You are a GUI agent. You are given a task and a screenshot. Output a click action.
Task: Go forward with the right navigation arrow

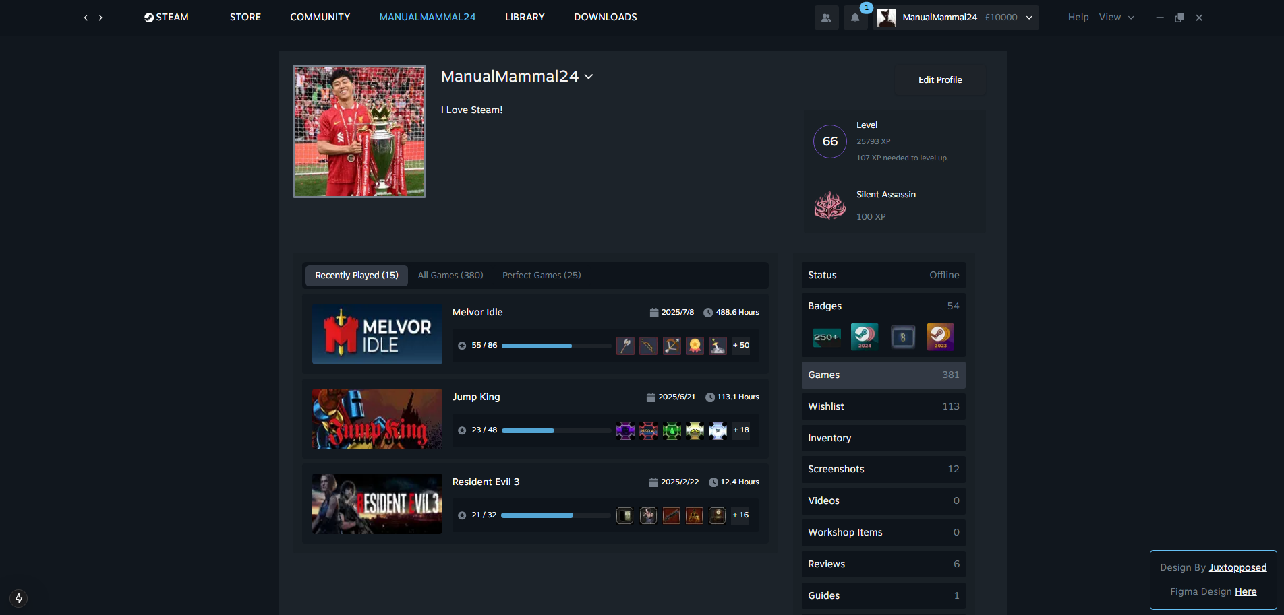(x=100, y=18)
